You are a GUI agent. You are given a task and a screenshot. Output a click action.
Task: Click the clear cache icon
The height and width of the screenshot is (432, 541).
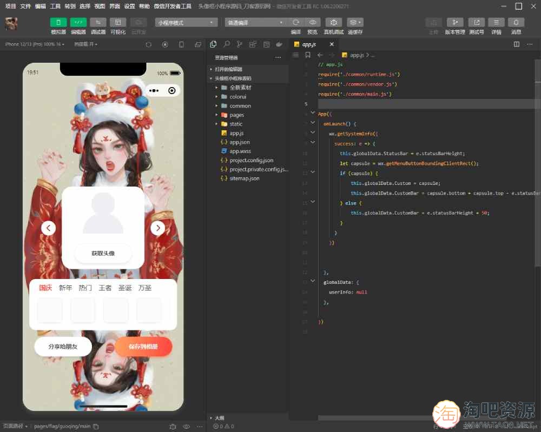[x=355, y=22]
